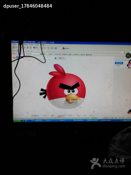Expand dropdown arrow beside app box icon
131x175 pixels.
tap(70, 48)
